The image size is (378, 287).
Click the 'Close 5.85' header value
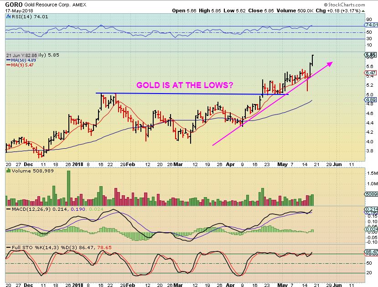[261, 10]
